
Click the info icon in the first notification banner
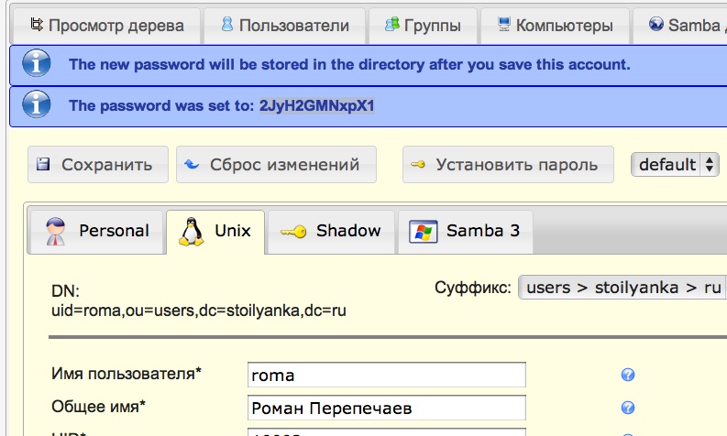(x=36, y=65)
